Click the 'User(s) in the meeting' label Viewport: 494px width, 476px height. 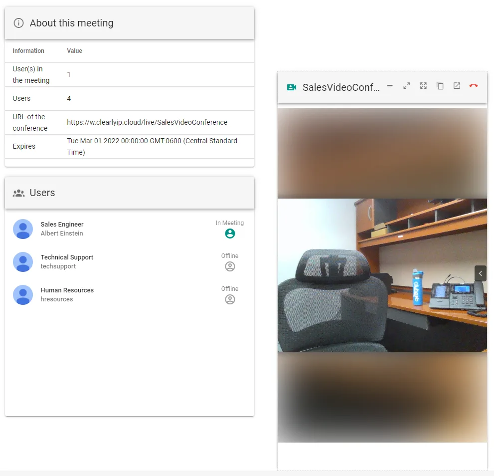click(x=31, y=75)
